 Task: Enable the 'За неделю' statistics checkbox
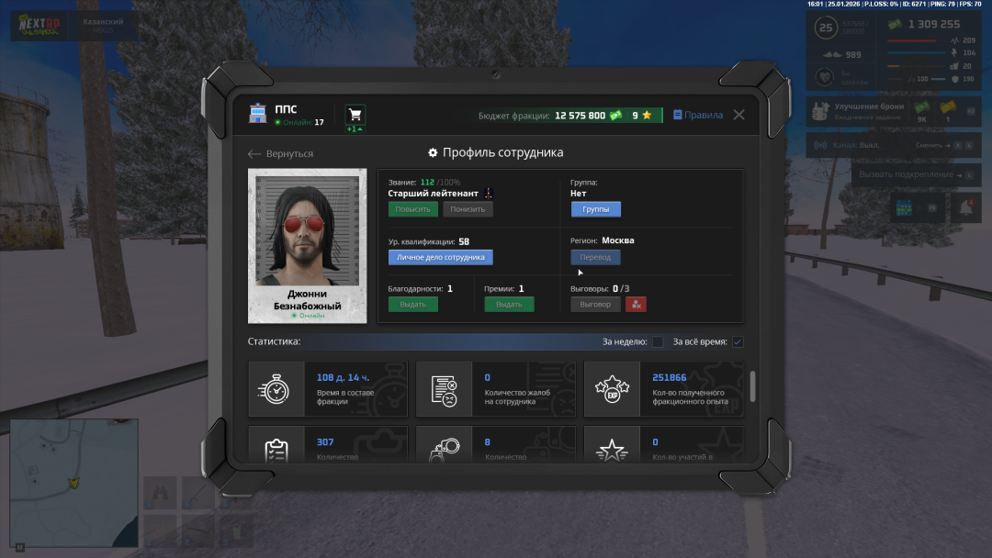click(x=658, y=342)
